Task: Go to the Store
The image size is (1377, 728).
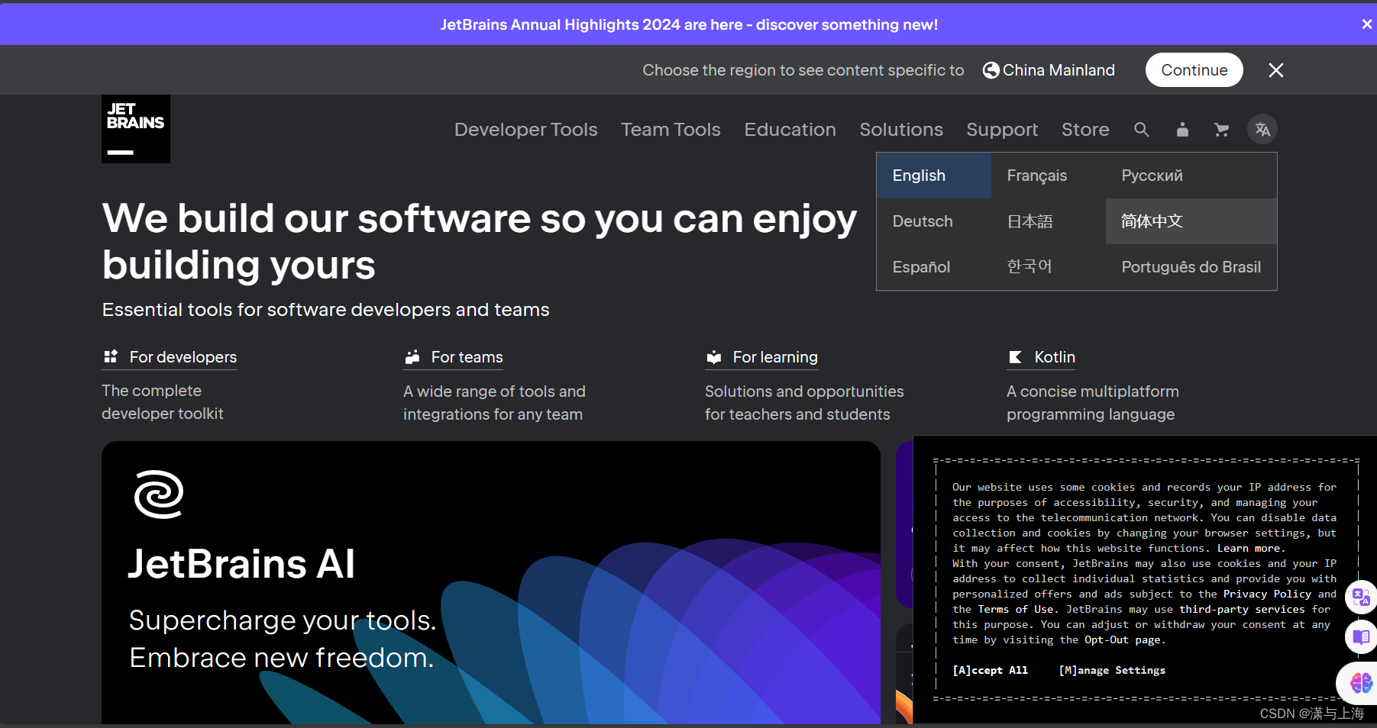Action: pos(1085,130)
